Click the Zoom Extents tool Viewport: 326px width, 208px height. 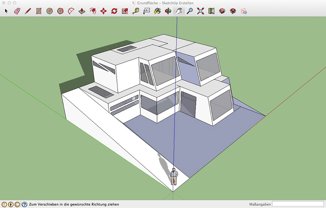[200, 11]
